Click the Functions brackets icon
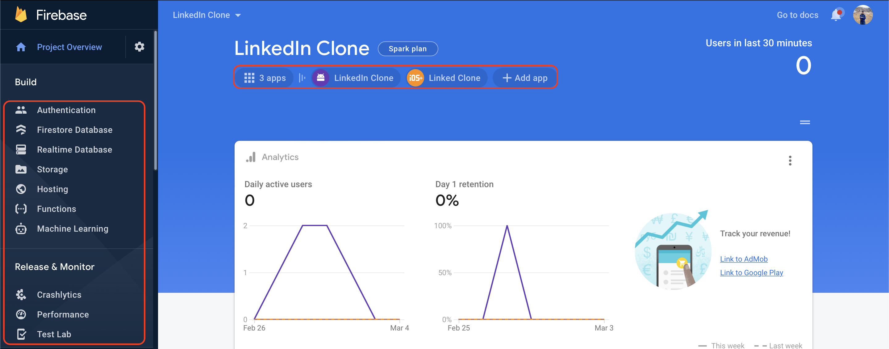 pos(21,209)
